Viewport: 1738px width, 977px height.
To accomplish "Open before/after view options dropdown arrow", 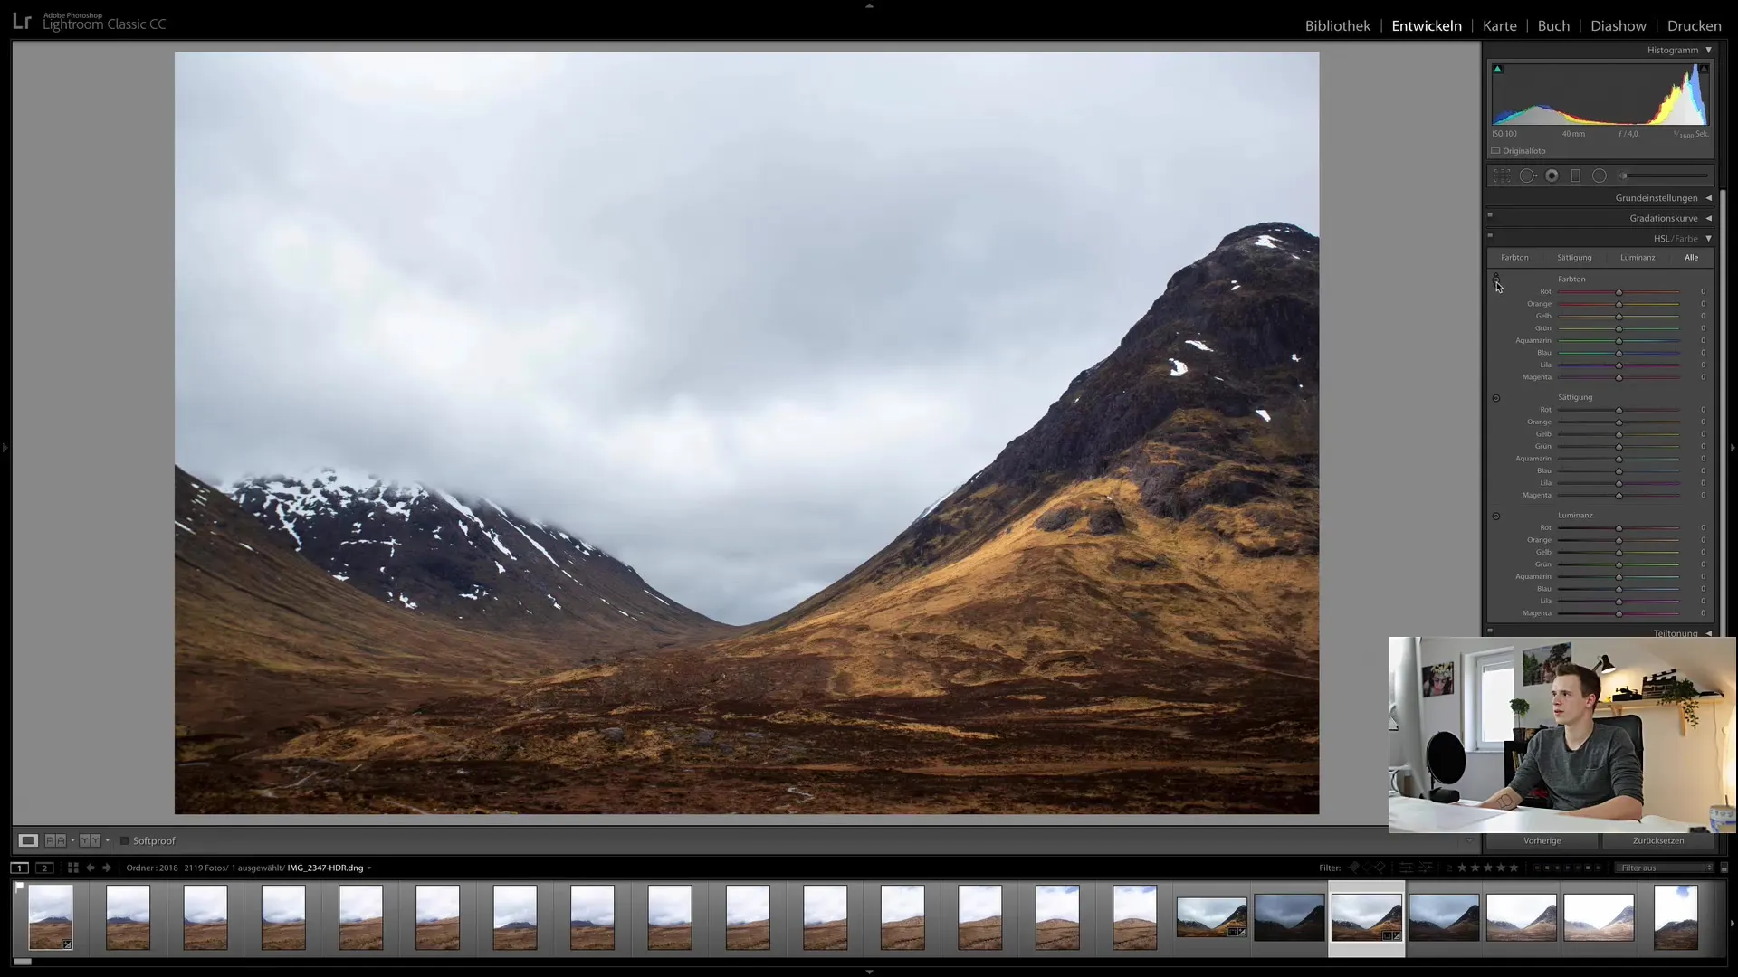I will pos(107,840).
